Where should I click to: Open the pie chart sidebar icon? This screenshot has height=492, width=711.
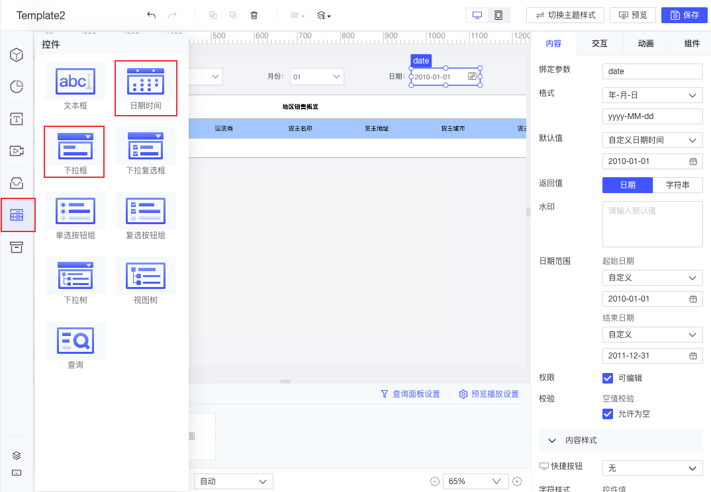pos(17,87)
